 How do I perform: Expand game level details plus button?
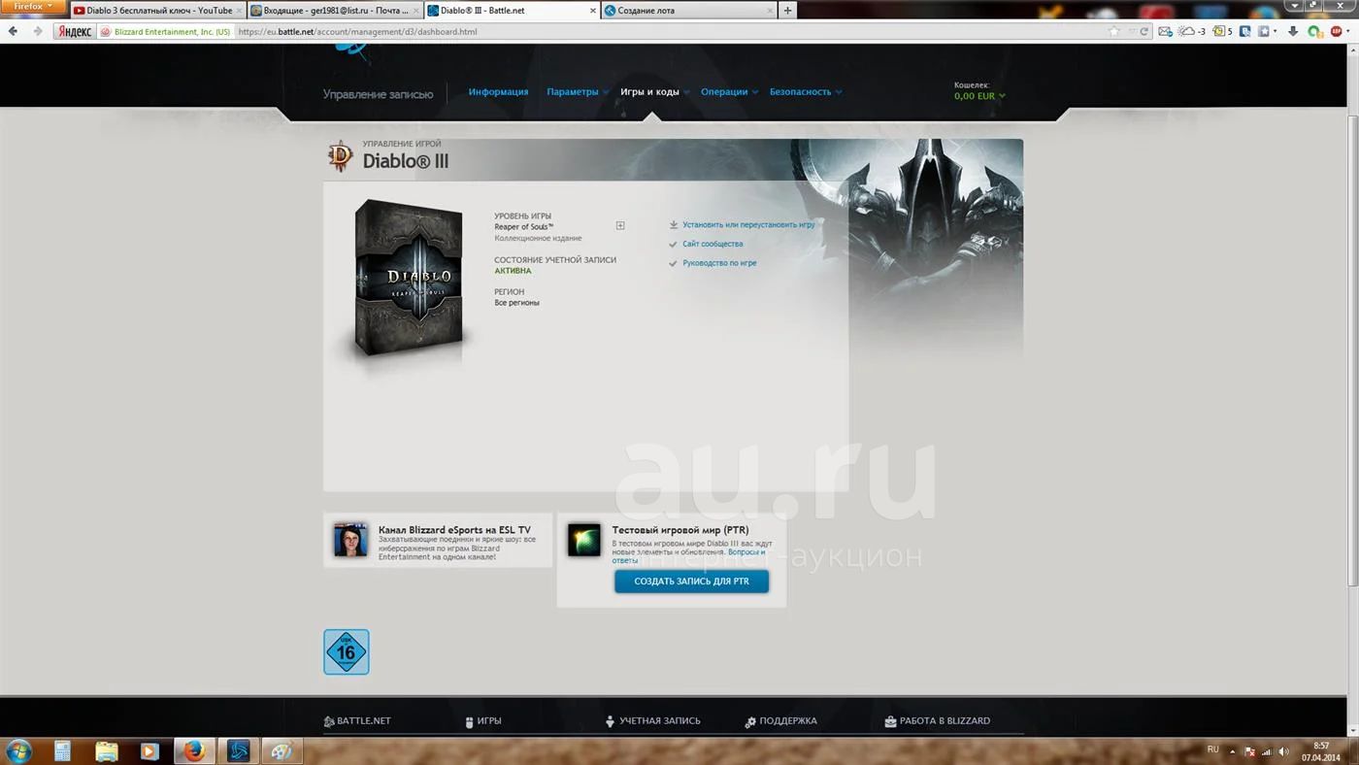620,225
